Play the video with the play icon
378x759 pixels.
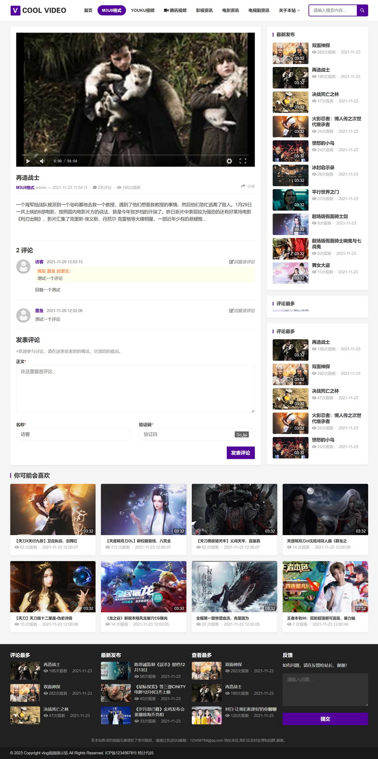tap(28, 161)
